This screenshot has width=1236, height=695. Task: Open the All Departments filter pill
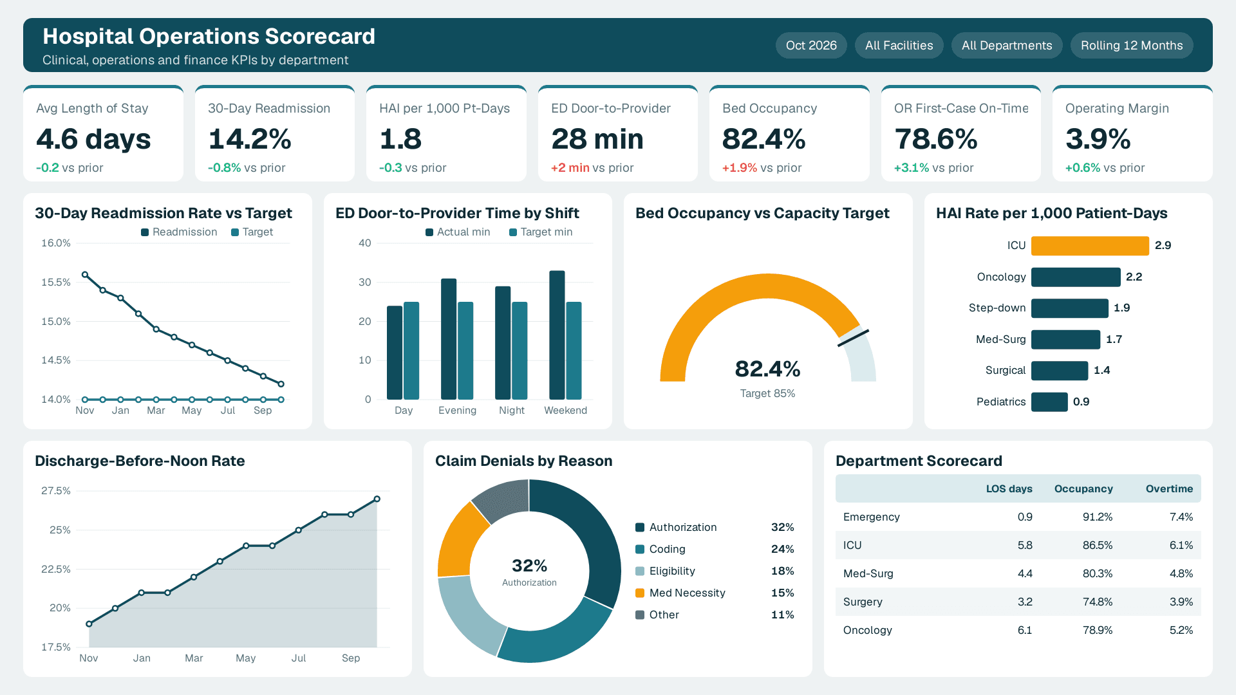pos(1007,46)
